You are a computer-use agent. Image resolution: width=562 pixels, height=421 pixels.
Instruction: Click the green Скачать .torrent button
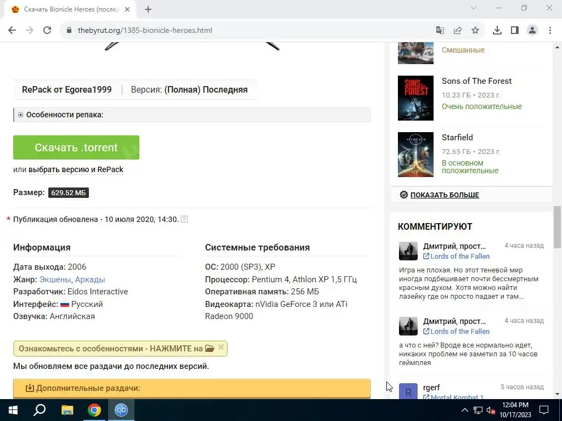pyautogui.click(x=76, y=147)
